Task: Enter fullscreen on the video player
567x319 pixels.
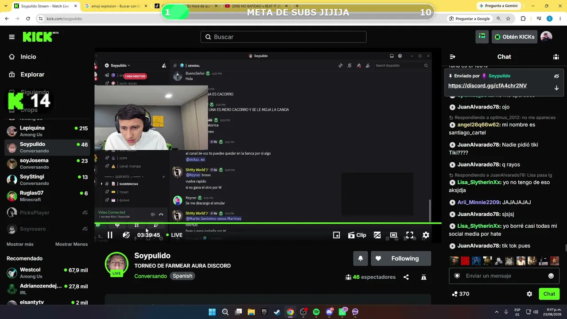Action: click(410, 235)
